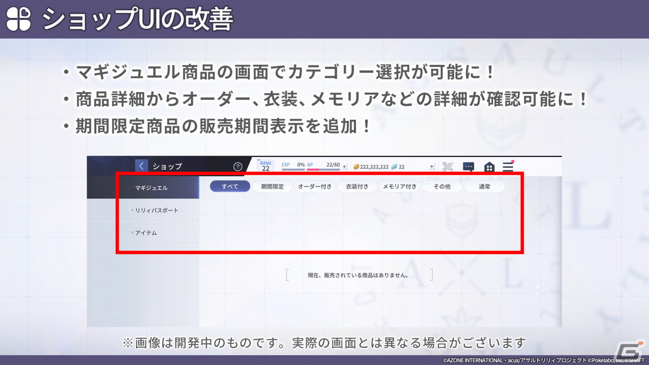Click the RANK 22 badge
This screenshot has width=649, height=365.
266,166
